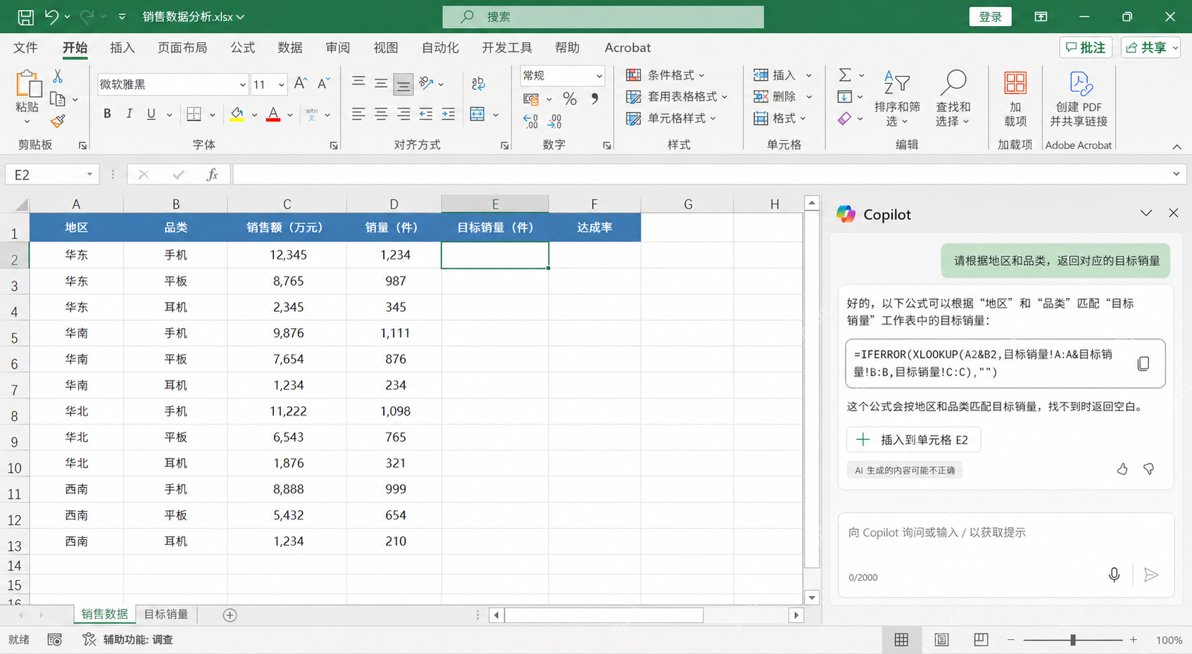This screenshot has width=1192, height=654.
Task: Send the Copilot prompt
Action: (x=1151, y=575)
